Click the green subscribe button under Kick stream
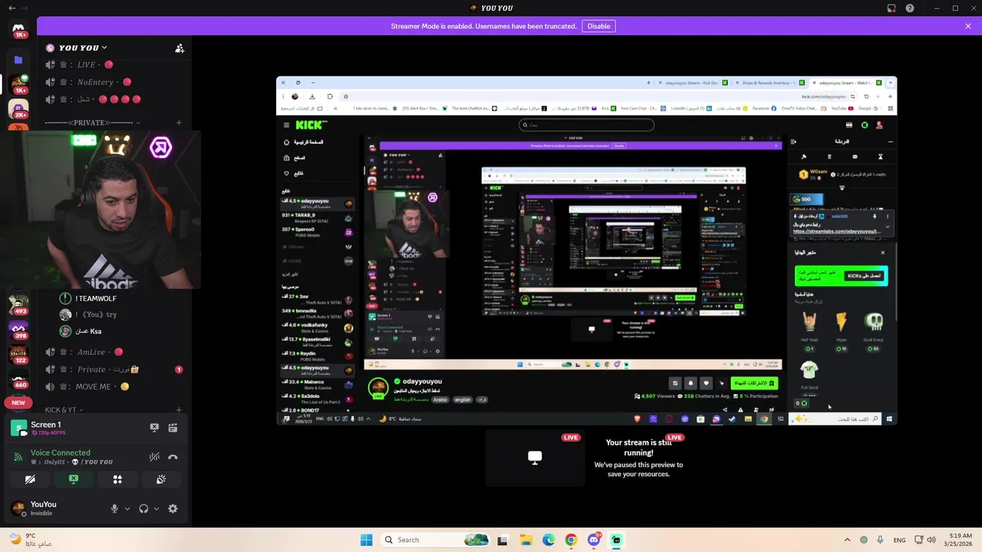 point(753,383)
